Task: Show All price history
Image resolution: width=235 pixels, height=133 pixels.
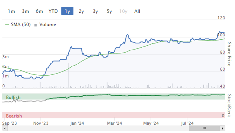Action: (x=137, y=11)
